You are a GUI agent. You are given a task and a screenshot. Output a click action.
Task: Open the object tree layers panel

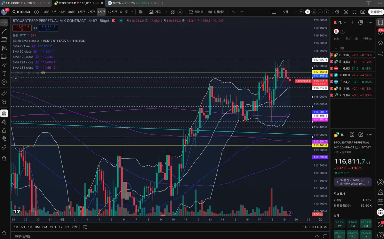tap(380, 43)
